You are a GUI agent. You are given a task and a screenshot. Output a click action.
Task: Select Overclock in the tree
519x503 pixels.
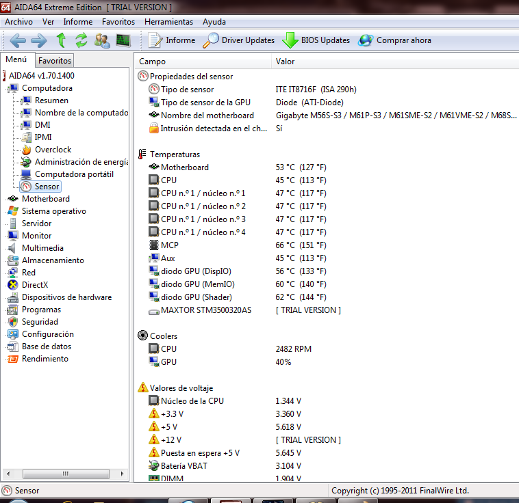coord(53,150)
